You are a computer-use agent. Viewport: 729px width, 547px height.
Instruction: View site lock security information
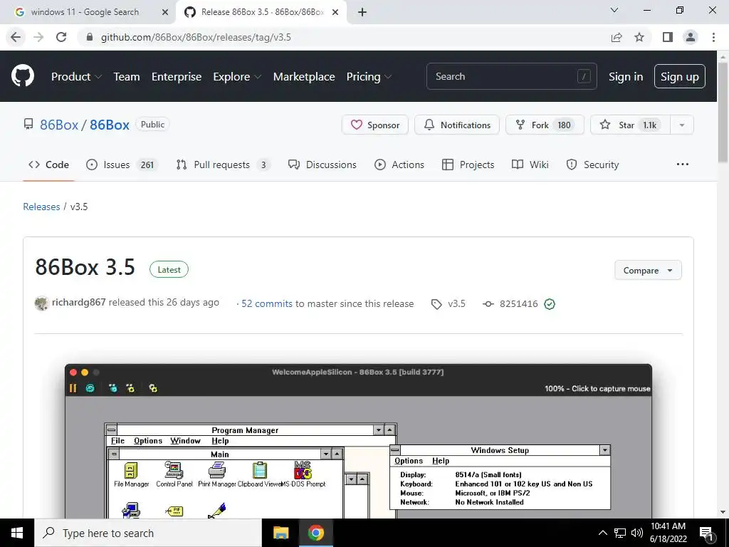pos(90,37)
